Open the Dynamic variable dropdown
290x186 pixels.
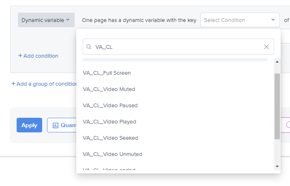(x=46, y=20)
